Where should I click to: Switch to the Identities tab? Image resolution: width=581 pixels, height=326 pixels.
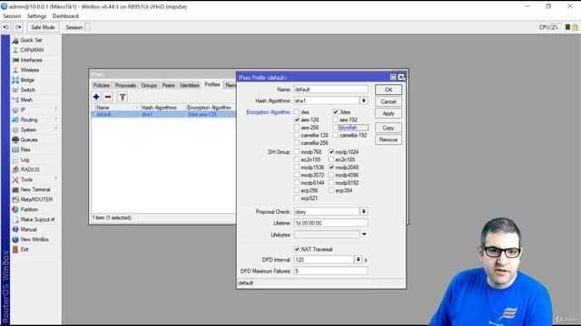[190, 85]
